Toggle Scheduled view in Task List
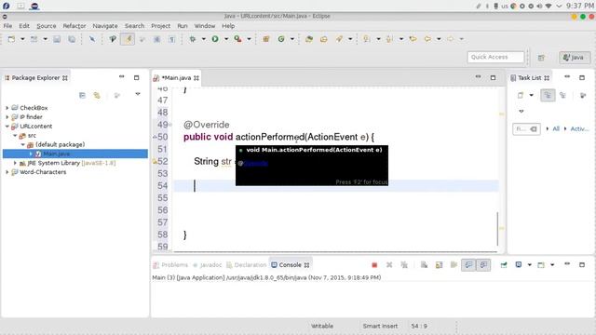Viewport: 596px width, 335px height. [562, 95]
